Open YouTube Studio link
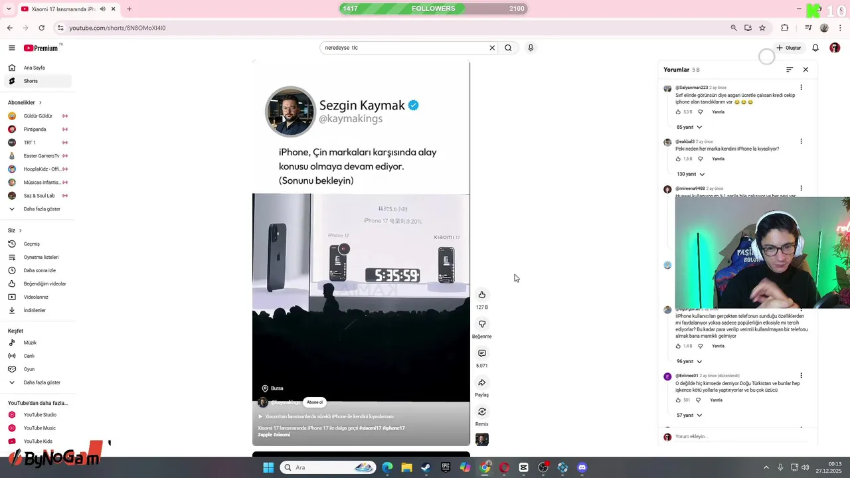Screen dimensions: 850x478 [x=37, y=415]
